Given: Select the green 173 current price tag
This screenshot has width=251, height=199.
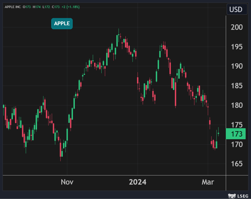Looking at the screenshot, I should [237, 134].
